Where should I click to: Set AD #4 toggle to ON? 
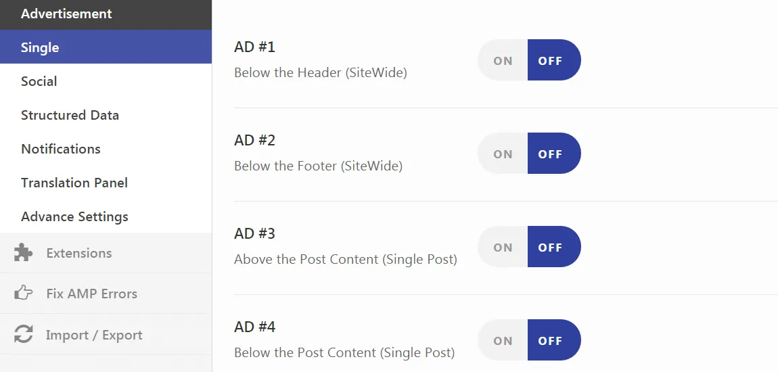(503, 340)
